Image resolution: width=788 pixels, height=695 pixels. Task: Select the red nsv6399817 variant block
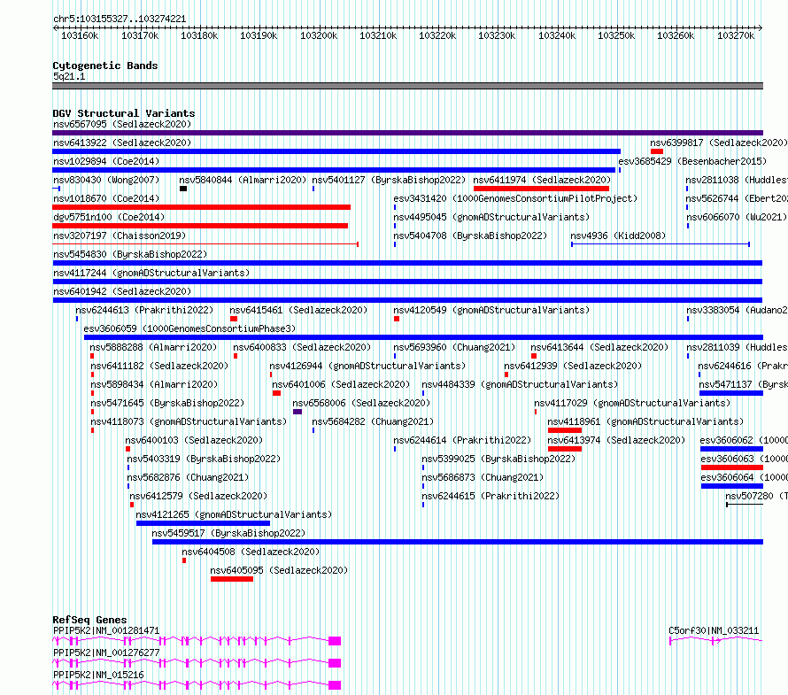click(x=657, y=151)
